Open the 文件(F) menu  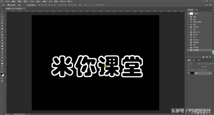(7, 2)
